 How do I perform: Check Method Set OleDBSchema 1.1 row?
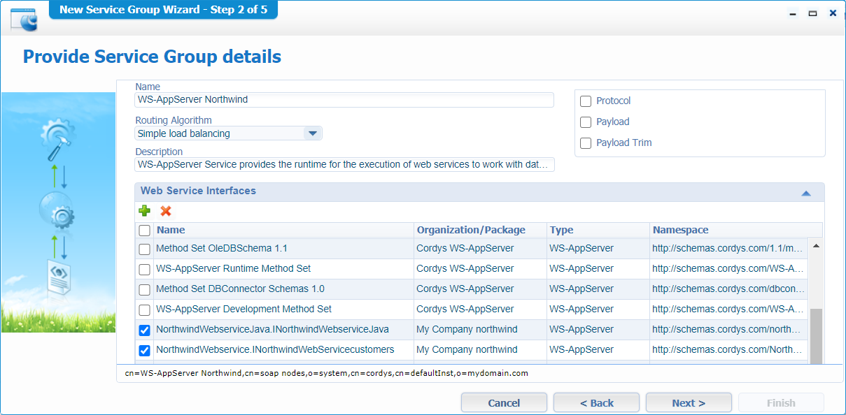[144, 249]
